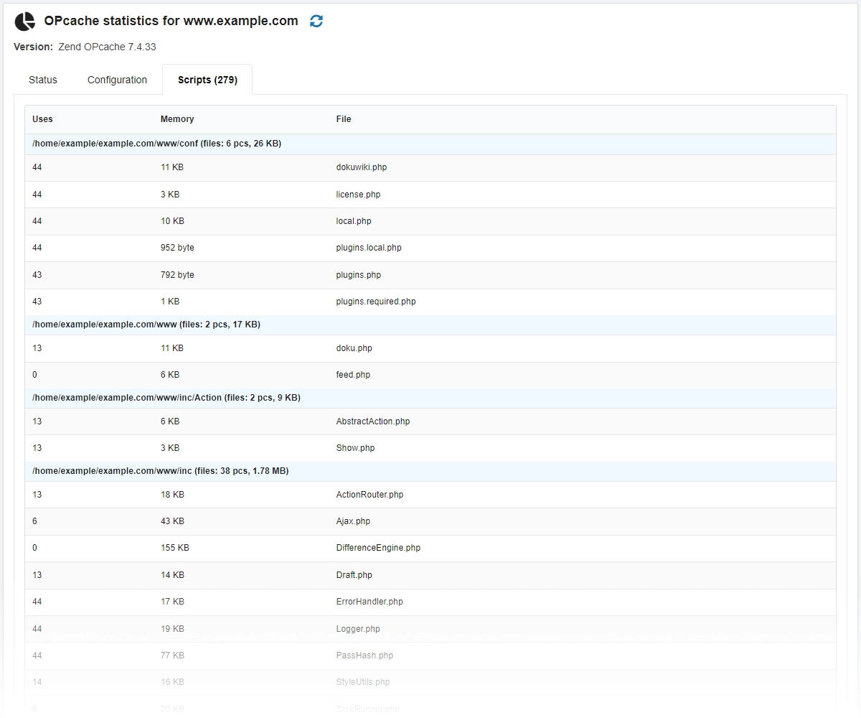
Task: Click the local.php file name
Action: pos(354,221)
